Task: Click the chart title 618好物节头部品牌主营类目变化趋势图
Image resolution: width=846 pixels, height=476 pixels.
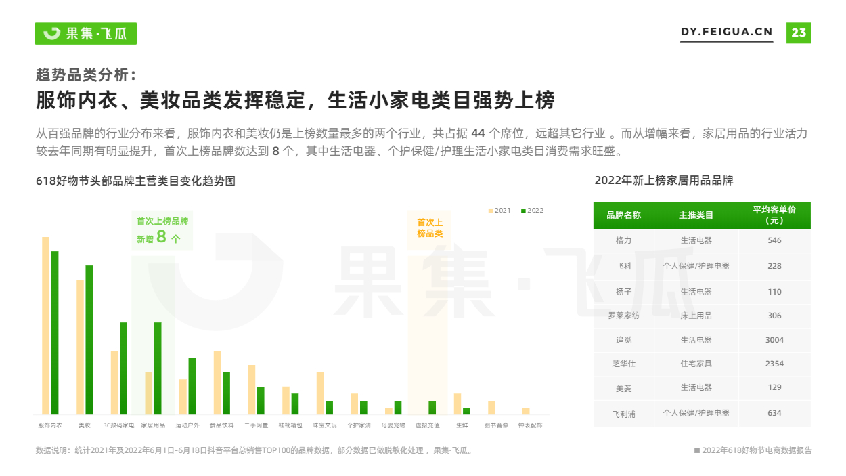Action: (x=135, y=181)
